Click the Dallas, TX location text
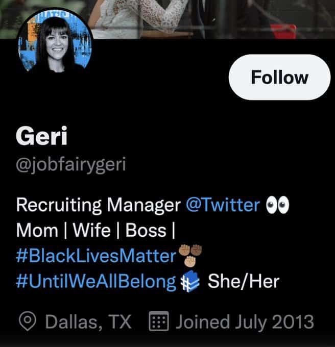Image resolution: width=335 pixels, height=347 pixels. point(88,322)
